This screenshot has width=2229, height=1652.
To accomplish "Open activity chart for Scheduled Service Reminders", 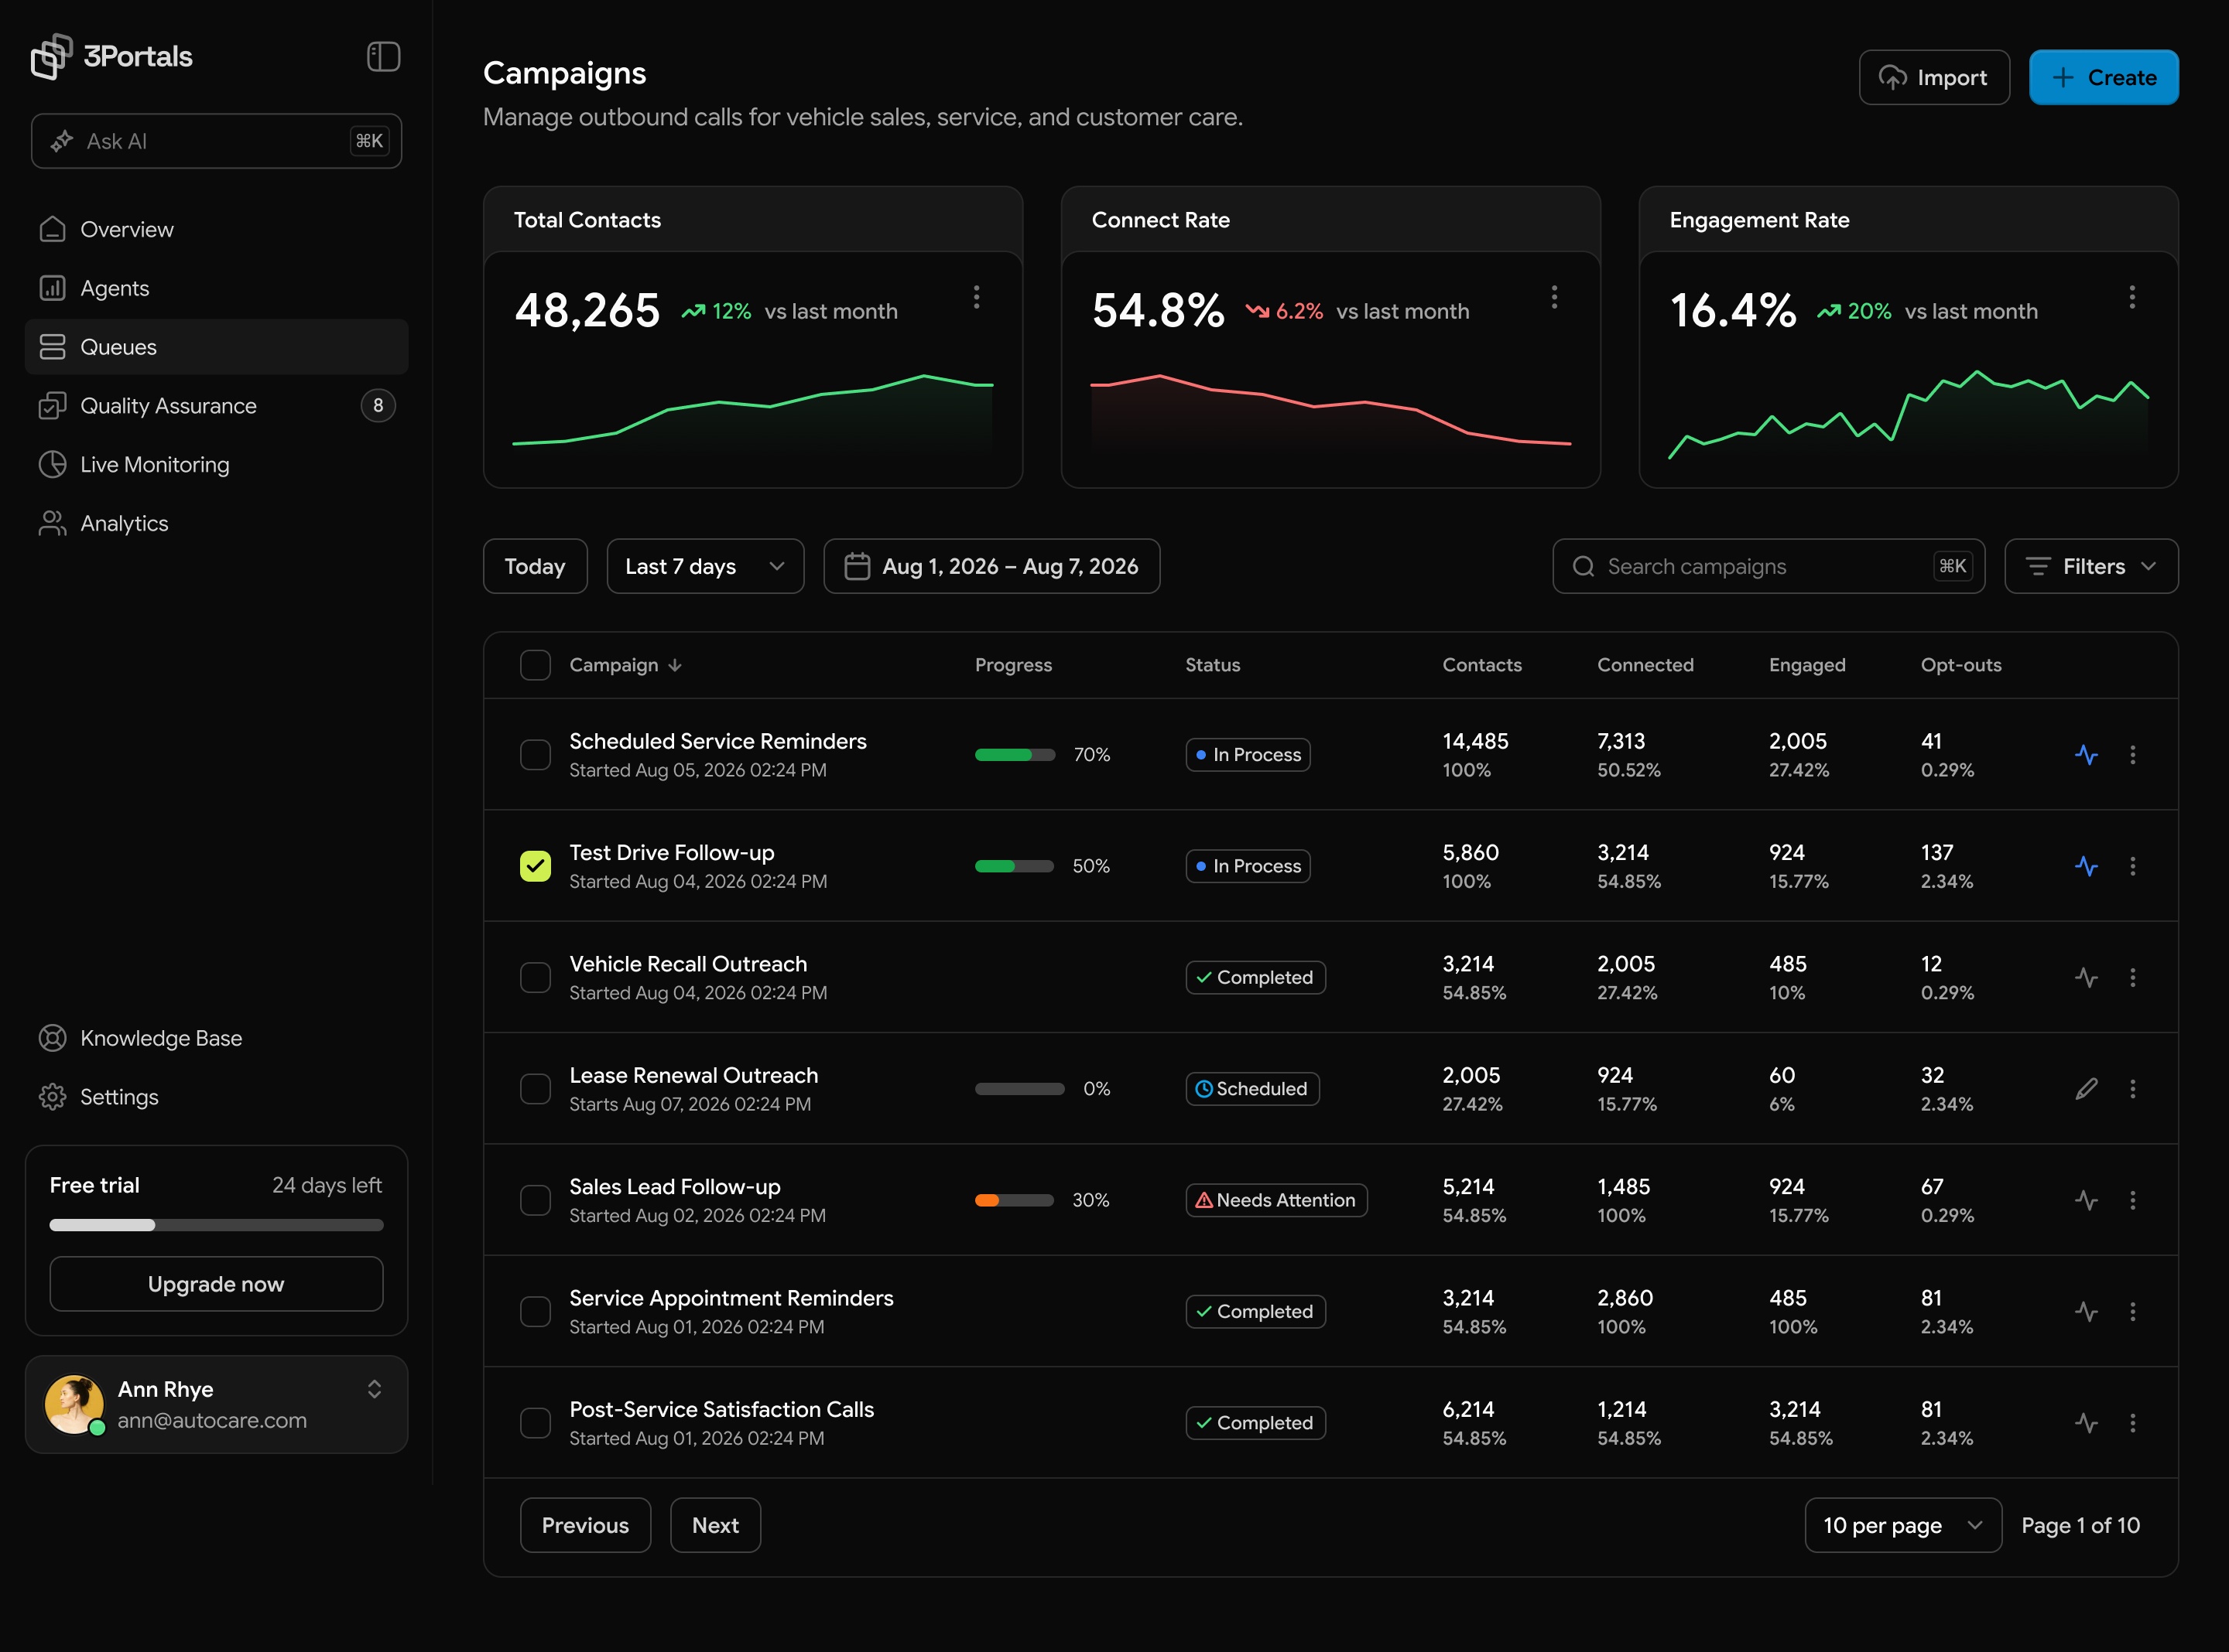I will click(2086, 755).
